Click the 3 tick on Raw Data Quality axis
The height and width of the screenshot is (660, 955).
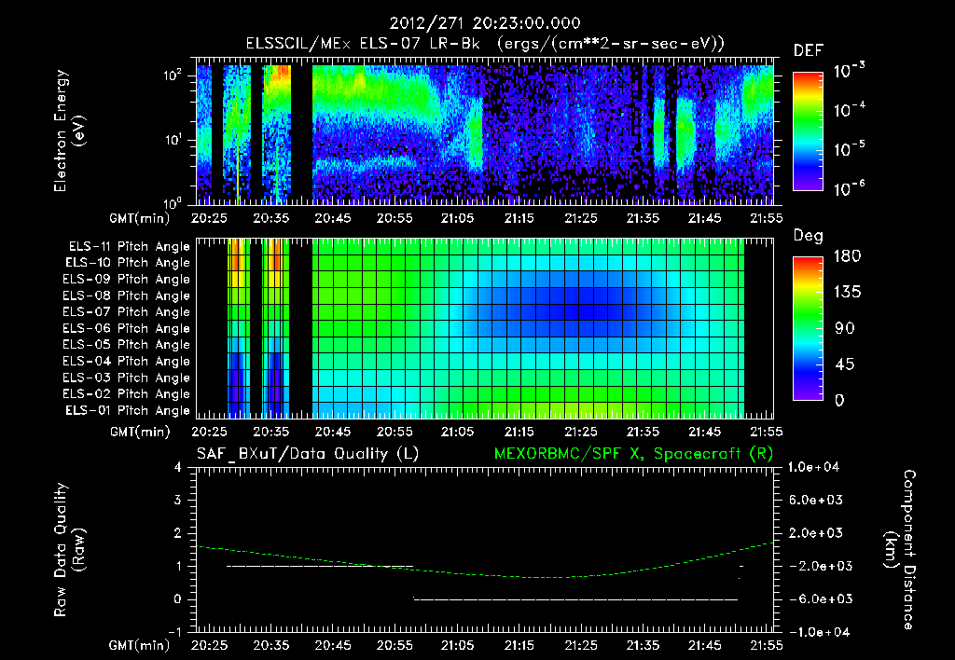pyautogui.click(x=177, y=501)
